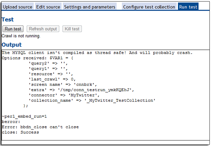Screen dimensions: 211x146
Task: Click the '/tmp/conn_testrun_ymkKQEhJ' extra path line
Action: click(x=81, y=90)
